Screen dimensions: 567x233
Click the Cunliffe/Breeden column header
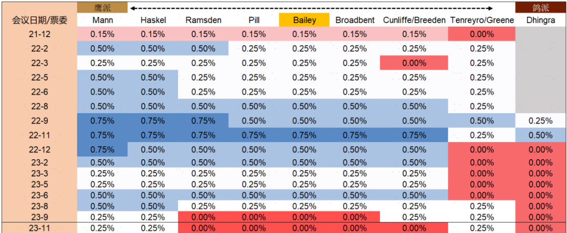pyautogui.click(x=414, y=20)
